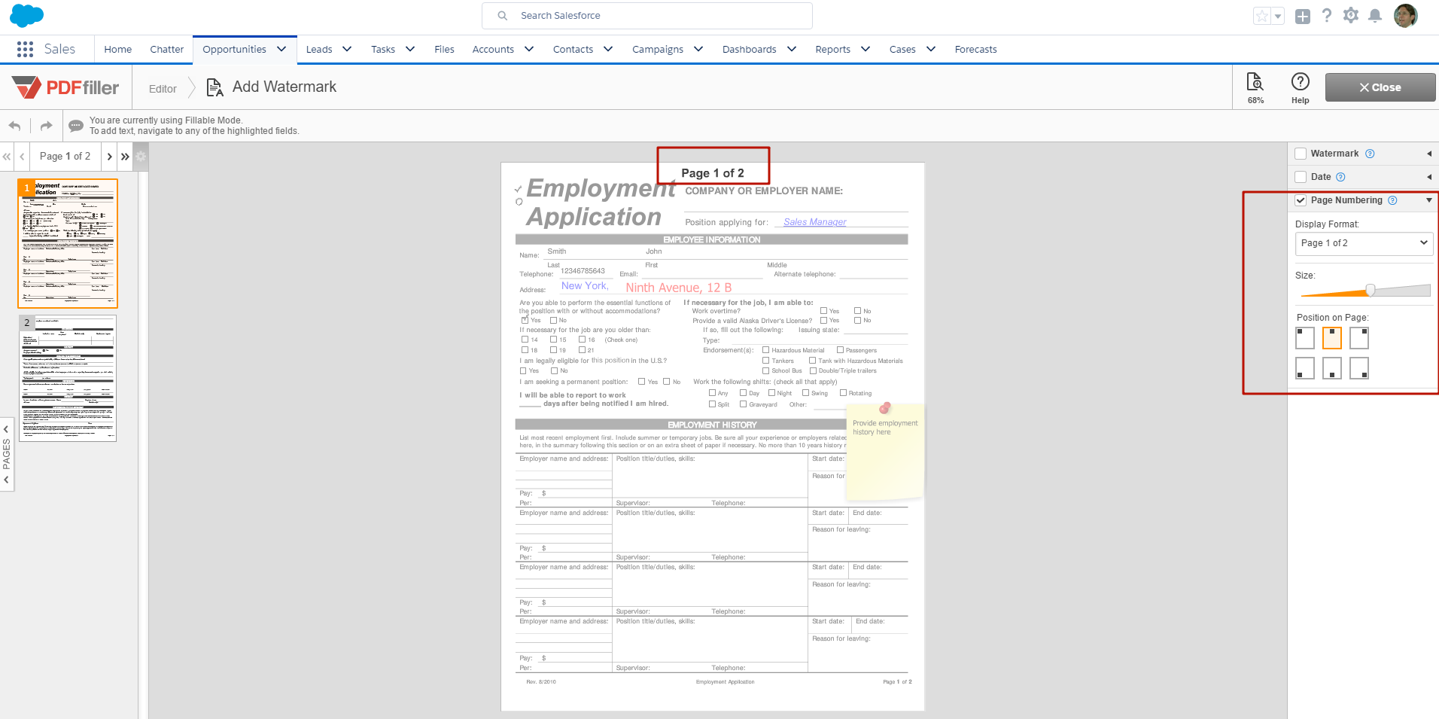Select page 2 thumbnail
Screen dimensions: 1439x719
pyautogui.click(x=68, y=378)
